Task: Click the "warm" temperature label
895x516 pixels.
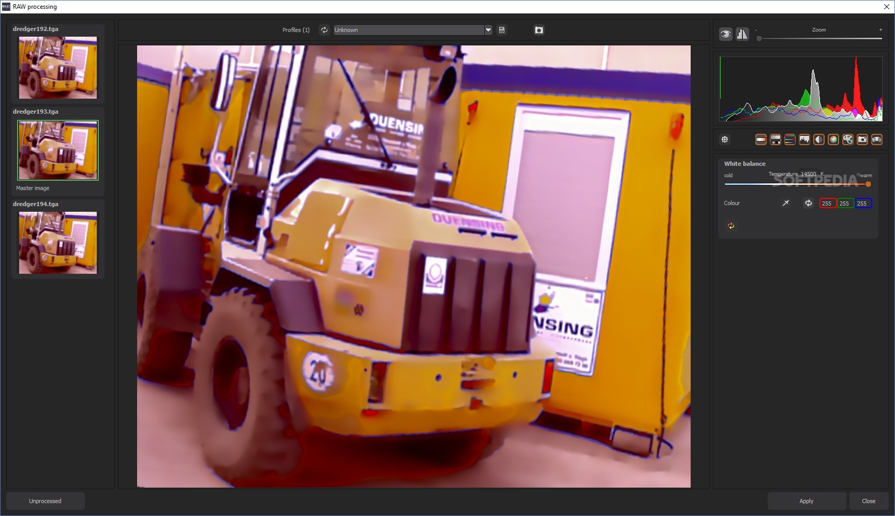Action: tap(866, 176)
